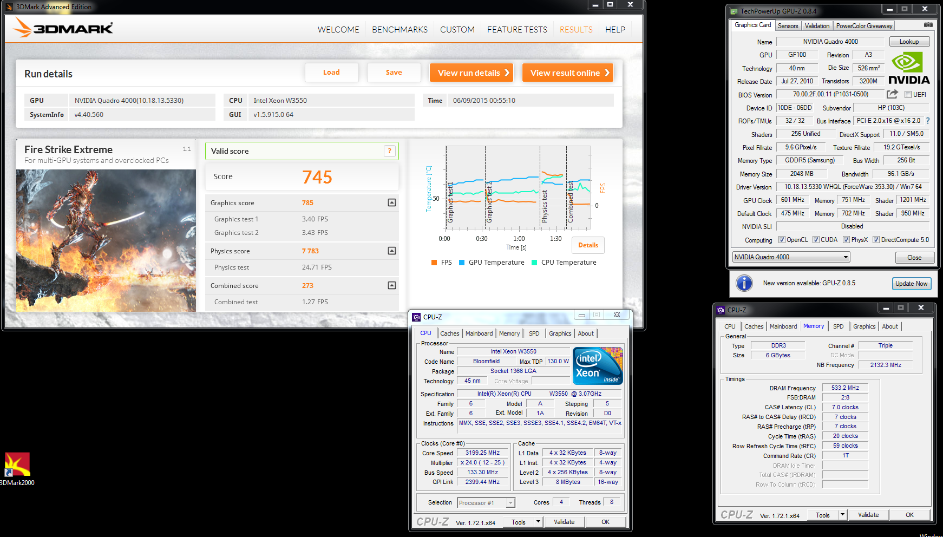Click the Details button under the chart
The width and height of the screenshot is (943, 537).
click(588, 245)
